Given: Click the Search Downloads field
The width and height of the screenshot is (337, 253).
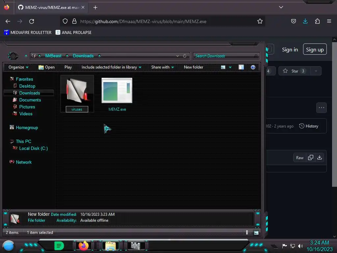Looking at the screenshot, I should (x=226, y=56).
